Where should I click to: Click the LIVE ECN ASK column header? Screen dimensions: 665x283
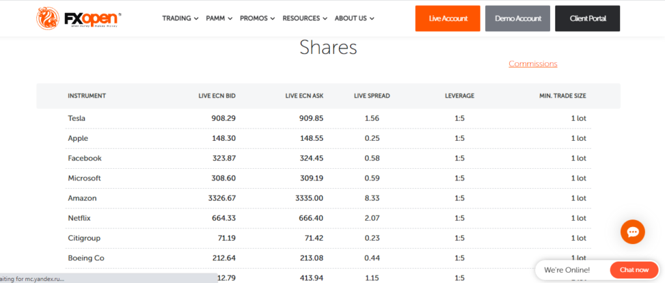pyautogui.click(x=305, y=96)
